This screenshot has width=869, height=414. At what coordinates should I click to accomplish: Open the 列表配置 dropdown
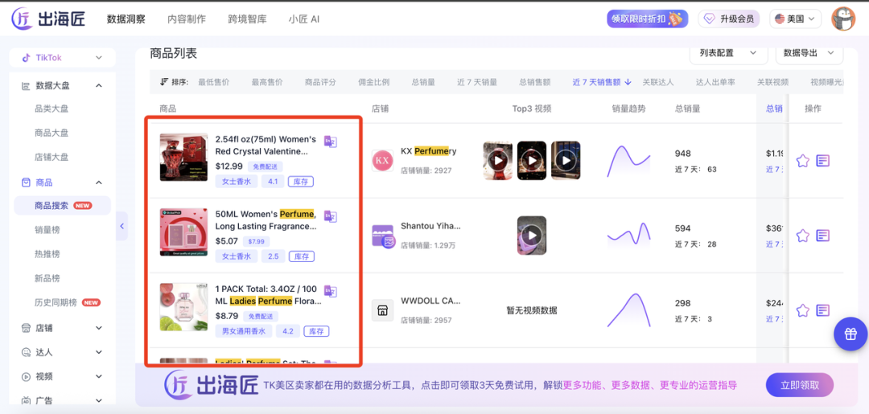(x=728, y=52)
